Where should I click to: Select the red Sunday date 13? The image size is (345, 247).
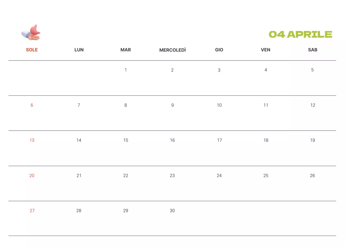32,140
